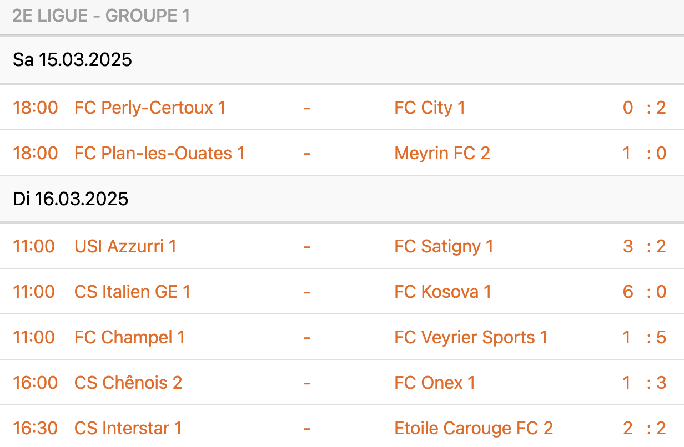Open Meyrin FC 2 team link
684x447 pixels.
pos(442,153)
